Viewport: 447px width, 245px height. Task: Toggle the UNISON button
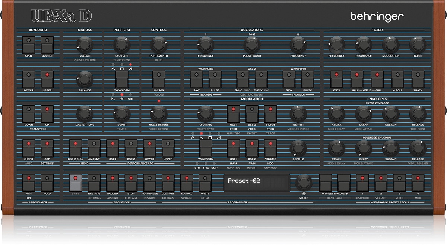(x=159, y=79)
